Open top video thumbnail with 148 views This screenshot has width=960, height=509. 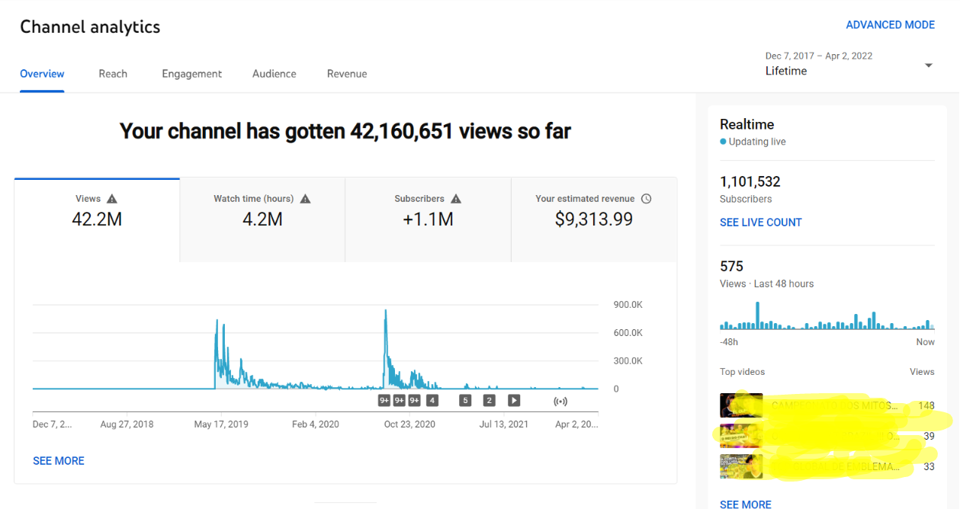coord(741,405)
